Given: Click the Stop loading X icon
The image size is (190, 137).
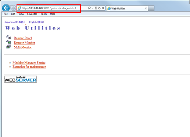Looking at the screenshot, I should [103, 8].
